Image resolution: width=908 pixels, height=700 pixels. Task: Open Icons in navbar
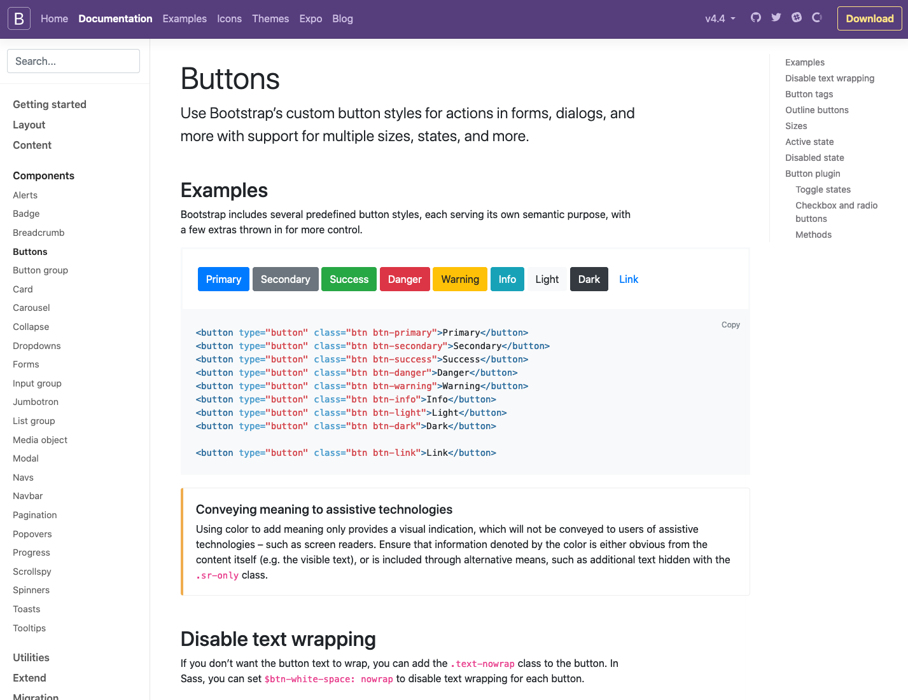(x=229, y=18)
